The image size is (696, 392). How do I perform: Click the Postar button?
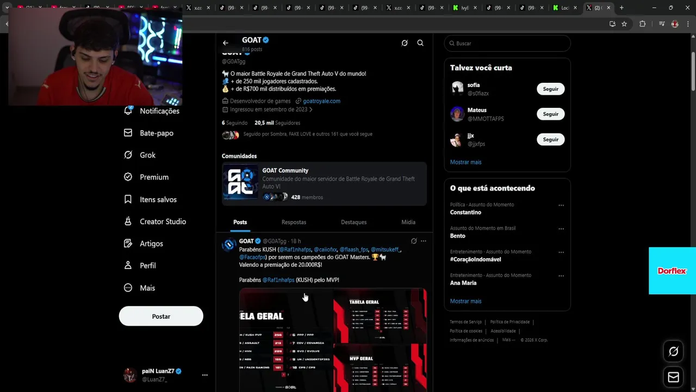tap(161, 316)
